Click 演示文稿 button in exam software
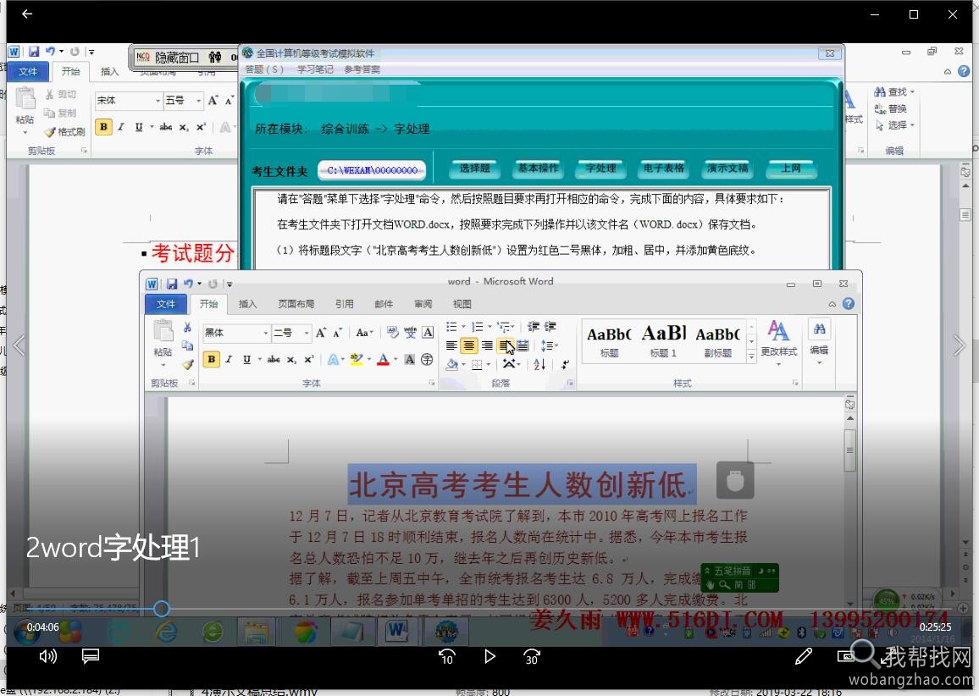 click(x=727, y=168)
